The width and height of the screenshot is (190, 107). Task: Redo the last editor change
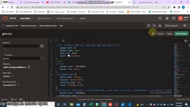[56, 41]
